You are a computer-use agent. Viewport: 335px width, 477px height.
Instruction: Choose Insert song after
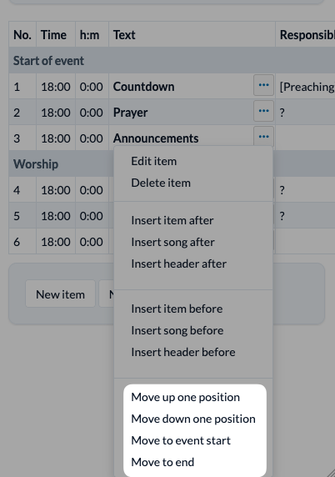point(173,242)
